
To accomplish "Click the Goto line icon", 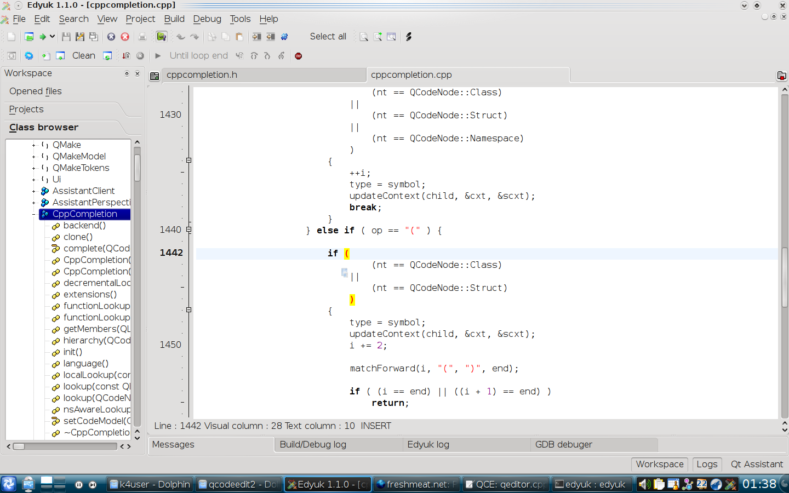I will (x=409, y=37).
